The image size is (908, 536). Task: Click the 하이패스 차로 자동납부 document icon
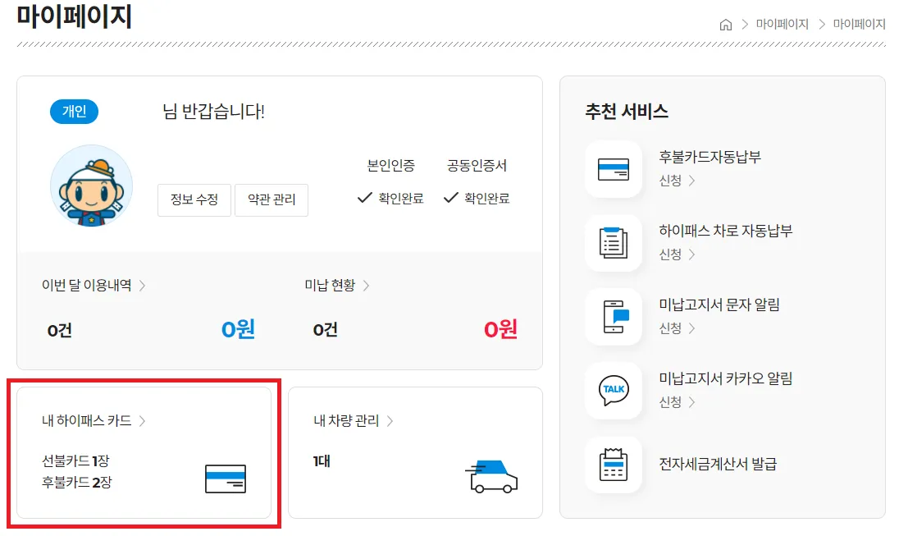tap(613, 243)
